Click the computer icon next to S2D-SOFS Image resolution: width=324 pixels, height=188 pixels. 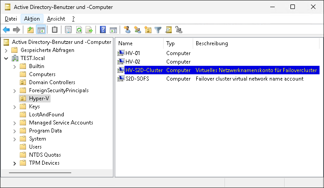pos(121,79)
